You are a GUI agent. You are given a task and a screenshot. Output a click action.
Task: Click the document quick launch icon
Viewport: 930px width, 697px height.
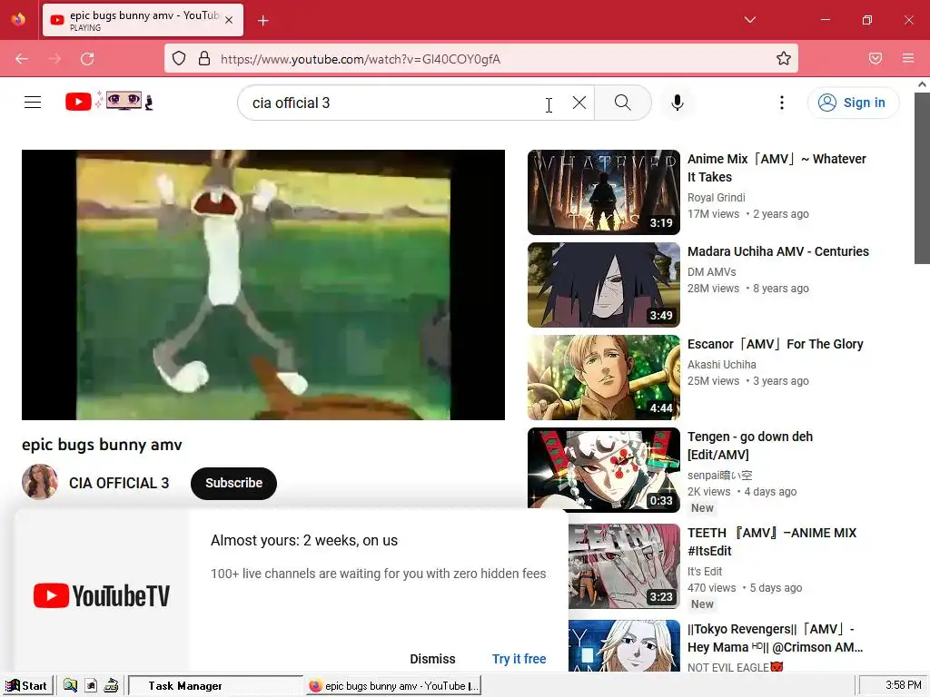[91, 686]
